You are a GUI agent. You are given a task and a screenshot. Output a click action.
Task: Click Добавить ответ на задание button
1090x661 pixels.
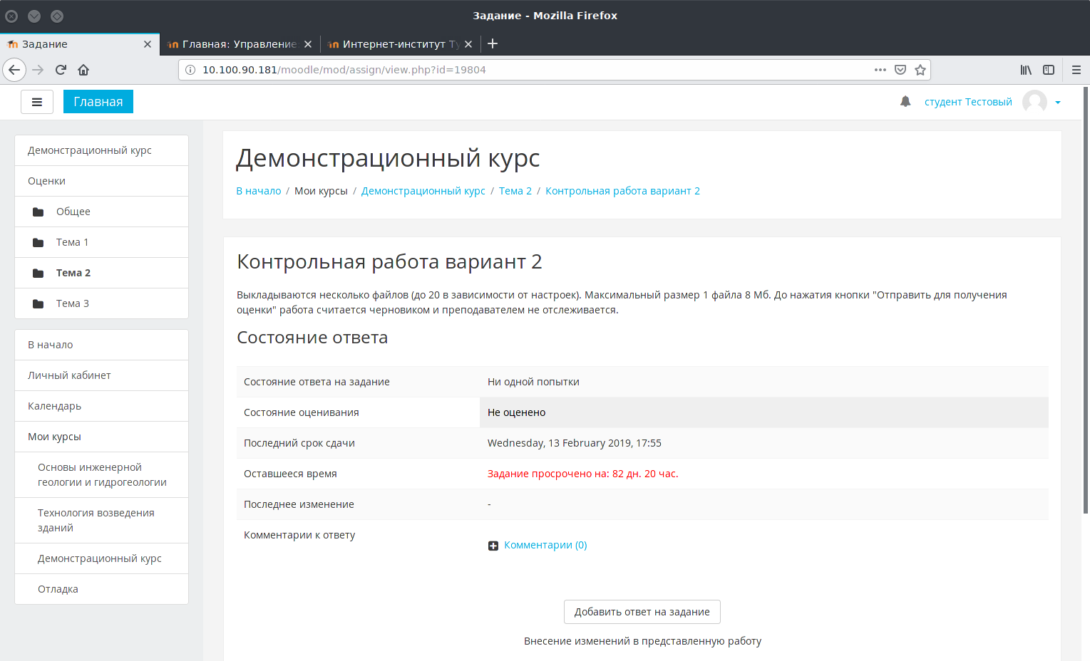click(x=642, y=612)
